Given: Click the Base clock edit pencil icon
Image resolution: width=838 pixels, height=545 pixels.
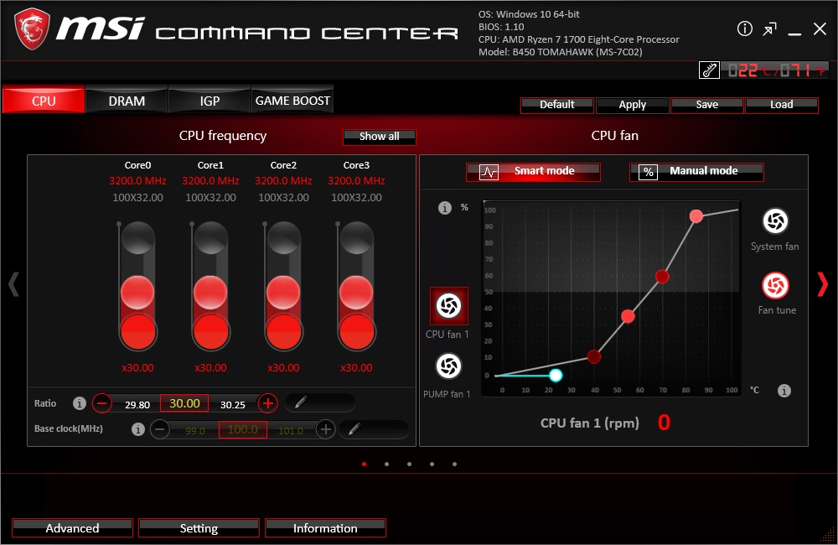Looking at the screenshot, I should 354,428.
